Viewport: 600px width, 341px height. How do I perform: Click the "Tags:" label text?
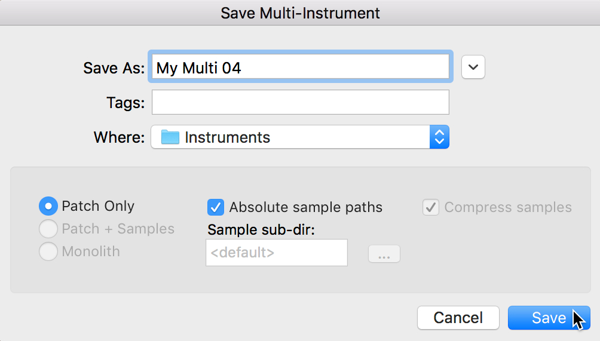tap(125, 103)
